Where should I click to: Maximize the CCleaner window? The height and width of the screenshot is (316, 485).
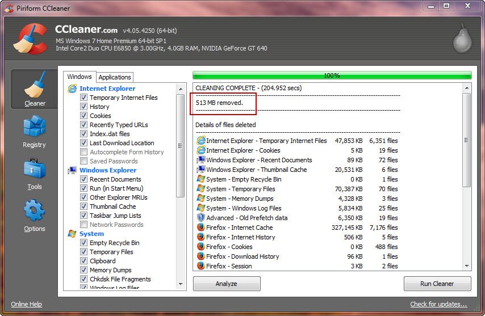coord(446,6)
